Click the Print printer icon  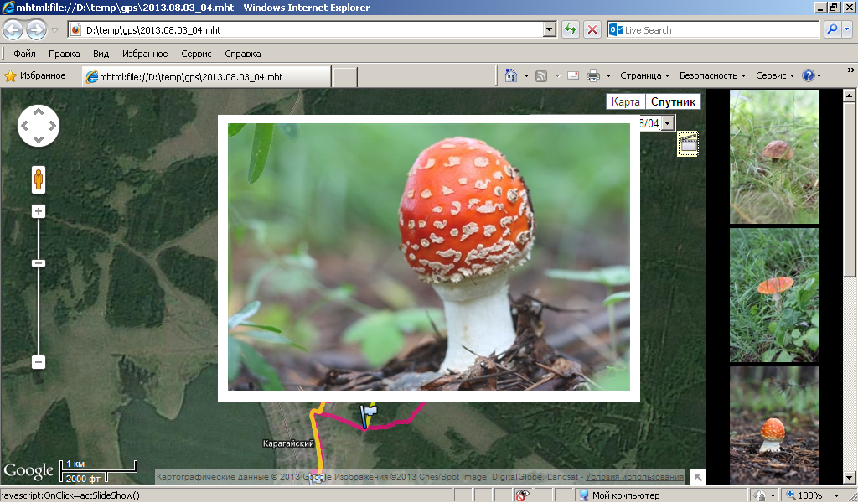593,76
